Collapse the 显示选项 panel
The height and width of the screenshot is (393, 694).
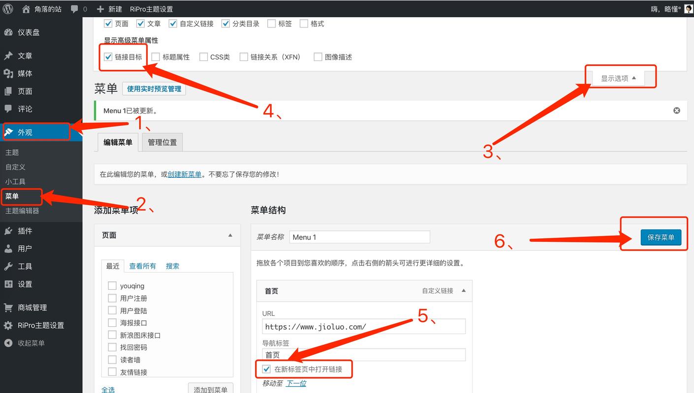pos(618,78)
